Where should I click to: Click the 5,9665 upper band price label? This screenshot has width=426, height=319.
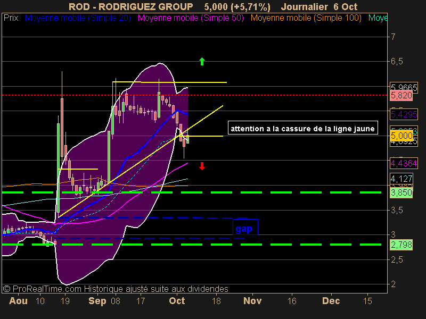point(404,87)
